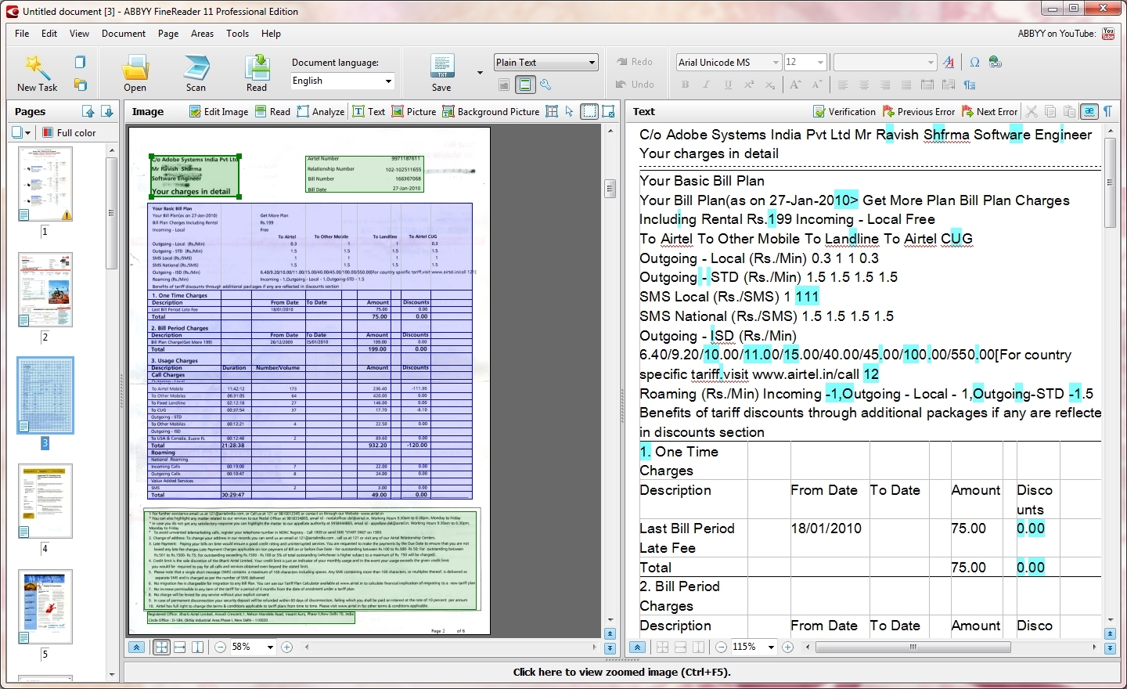Jump to Next Error in text
1127x689 pixels.
(989, 112)
